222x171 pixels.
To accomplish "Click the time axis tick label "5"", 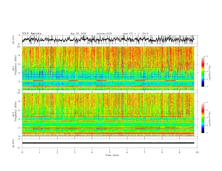I will (x=110, y=152).
